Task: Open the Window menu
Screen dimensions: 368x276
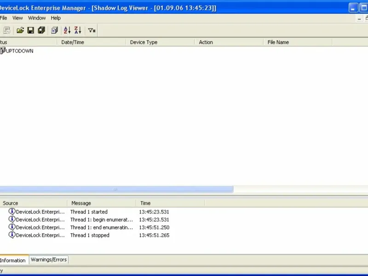Action: tap(37, 18)
